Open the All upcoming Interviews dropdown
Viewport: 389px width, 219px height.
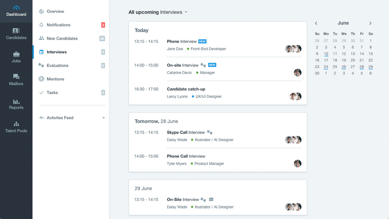[158, 12]
